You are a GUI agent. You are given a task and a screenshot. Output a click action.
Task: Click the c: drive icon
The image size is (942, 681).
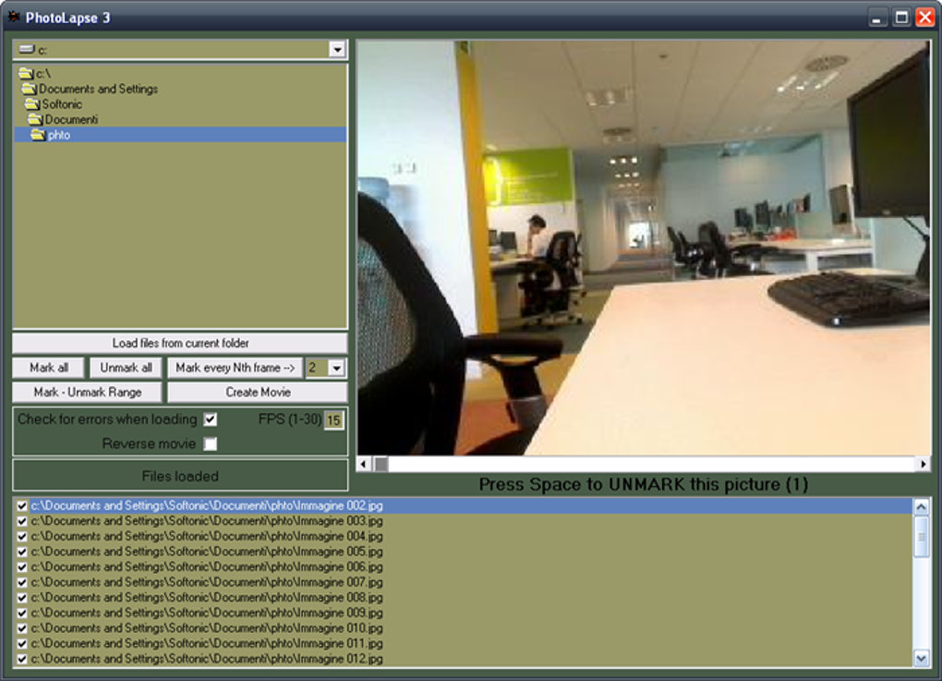click(27, 49)
